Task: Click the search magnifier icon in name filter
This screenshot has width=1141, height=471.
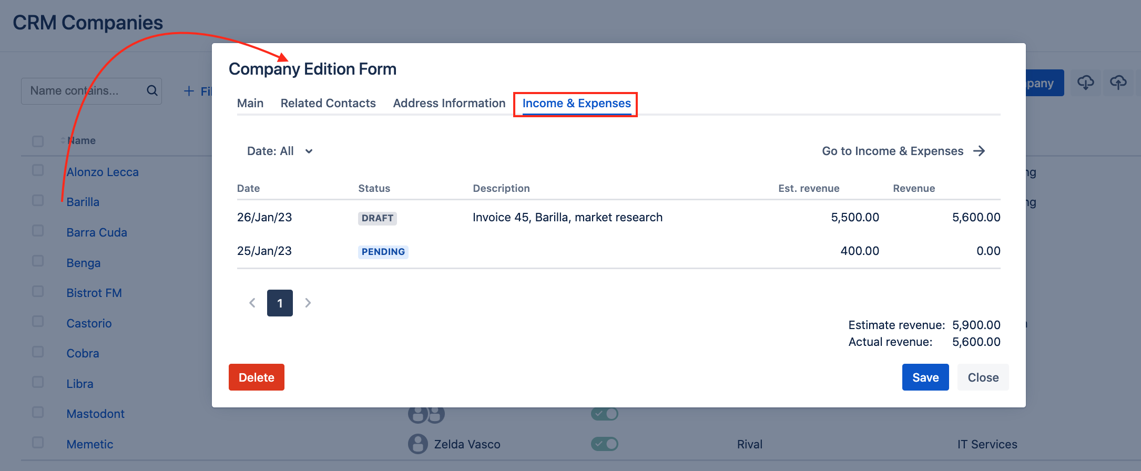Action: pos(152,90)
